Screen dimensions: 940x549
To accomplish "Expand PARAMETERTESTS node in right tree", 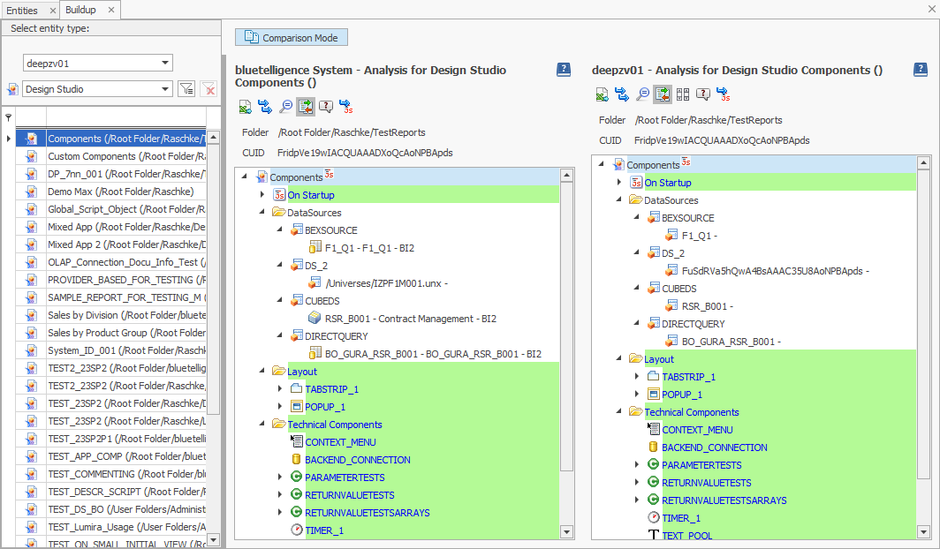I will click(x=637, y=465).
